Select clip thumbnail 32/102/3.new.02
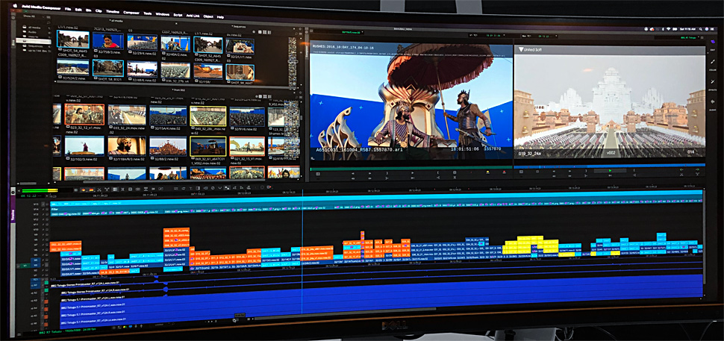 [x=84, y=146]
